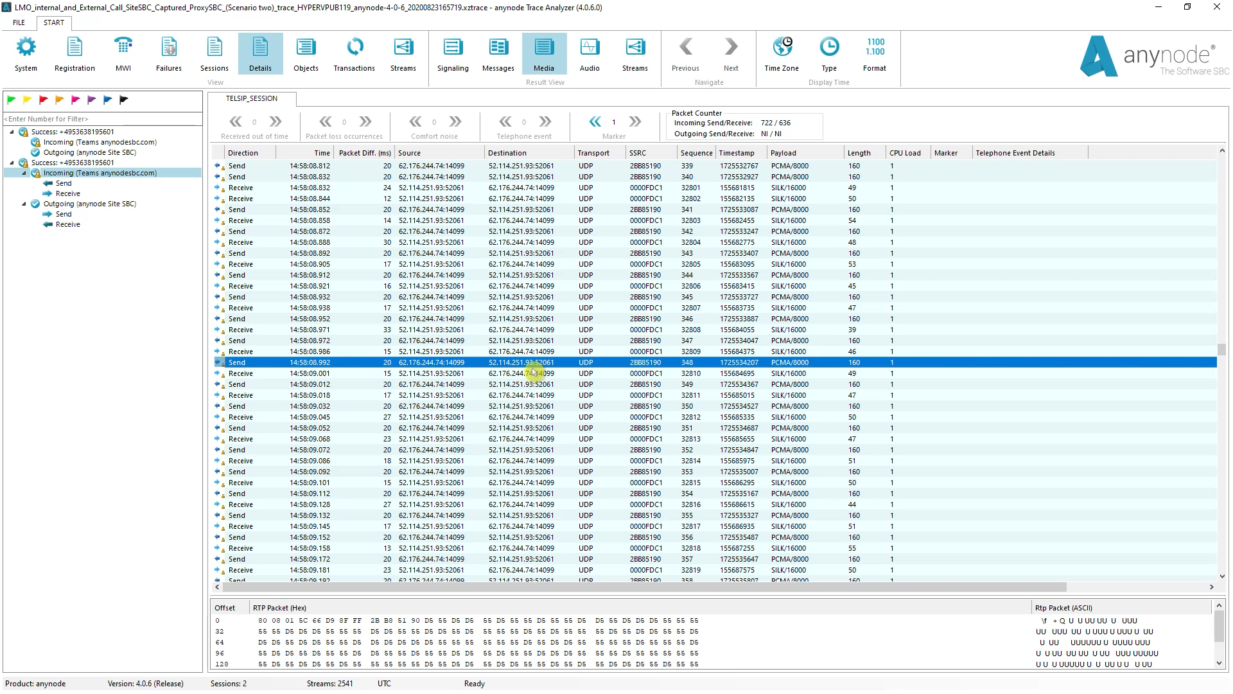Click the magenta flag filter
This screenshot has height=694, width=1233.
point(76,100)
